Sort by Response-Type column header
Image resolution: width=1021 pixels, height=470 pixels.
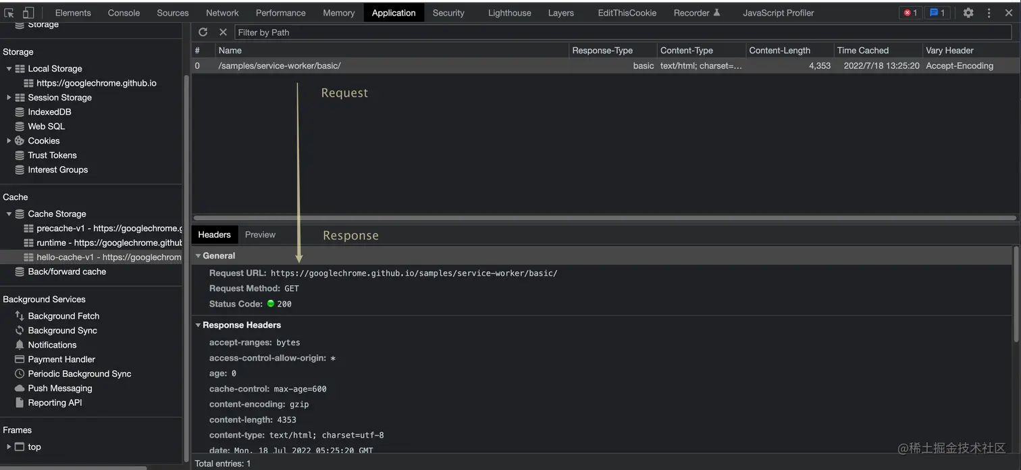(x=612, y=51)
